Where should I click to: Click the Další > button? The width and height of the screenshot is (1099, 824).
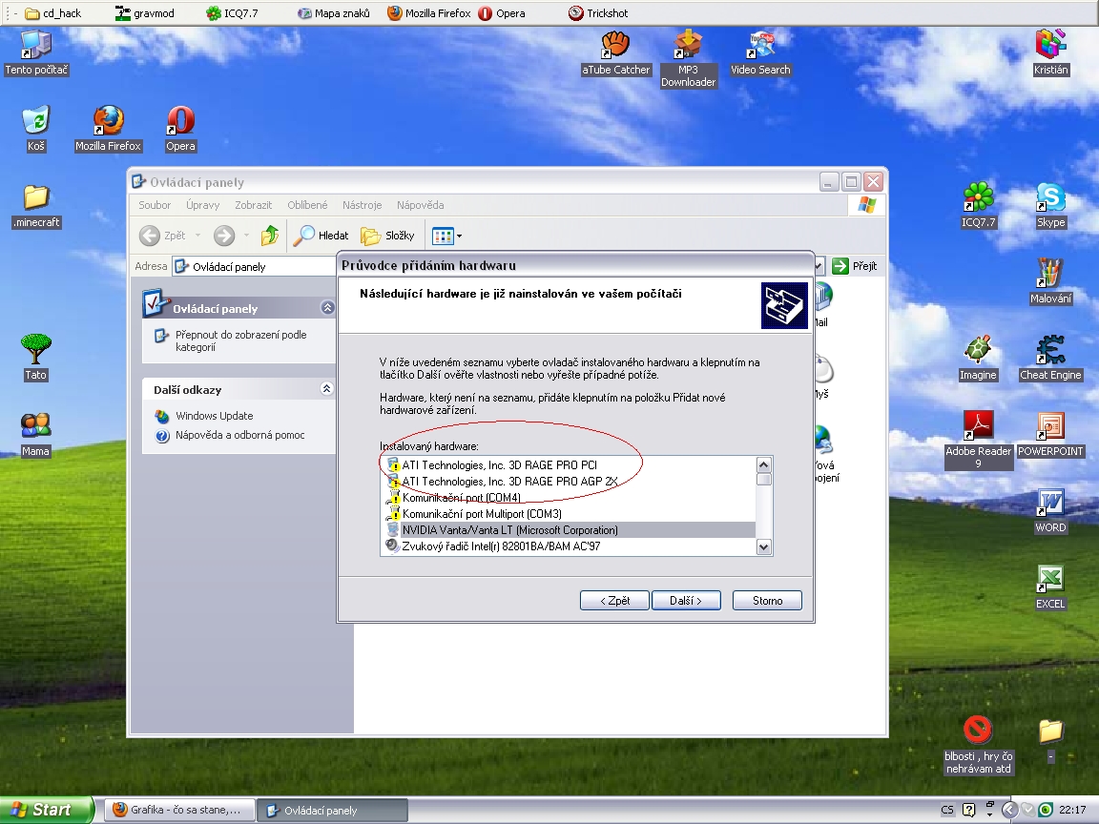(x=685, y=601)
